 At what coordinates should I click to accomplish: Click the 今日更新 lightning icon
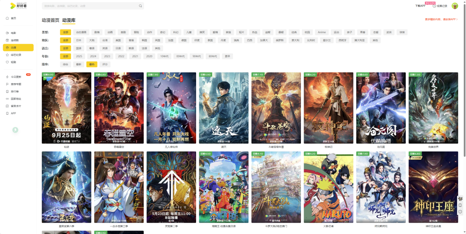(7, 77)
